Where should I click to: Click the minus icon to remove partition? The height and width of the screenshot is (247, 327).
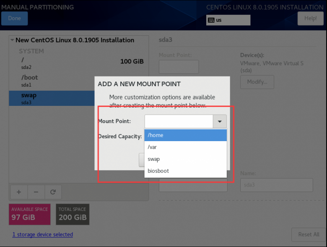36,192
